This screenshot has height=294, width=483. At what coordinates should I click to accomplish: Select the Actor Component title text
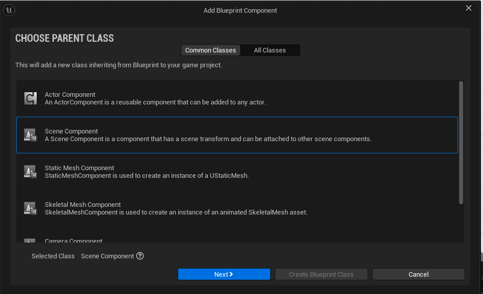tap(70, 95)
